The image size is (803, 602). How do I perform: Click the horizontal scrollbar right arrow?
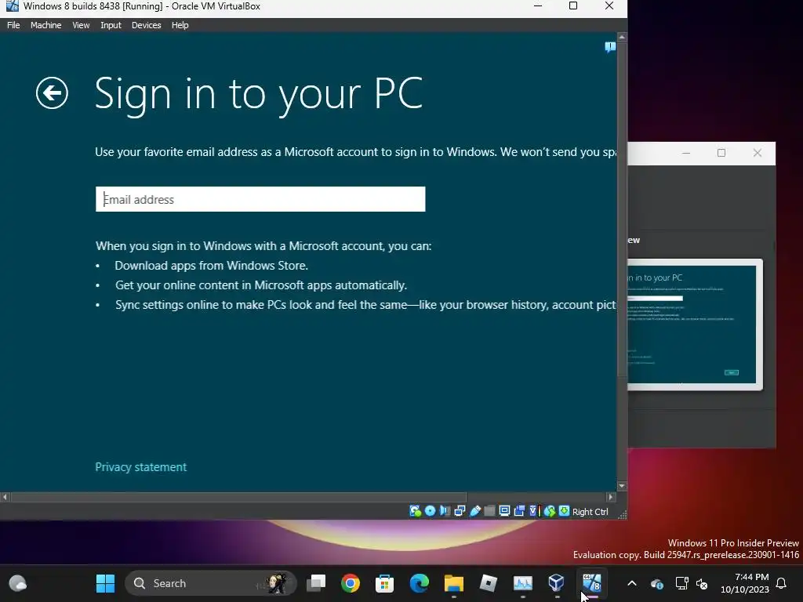pos(610,496)
